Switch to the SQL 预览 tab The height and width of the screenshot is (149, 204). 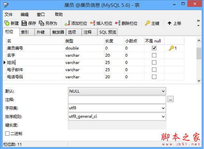108,32
